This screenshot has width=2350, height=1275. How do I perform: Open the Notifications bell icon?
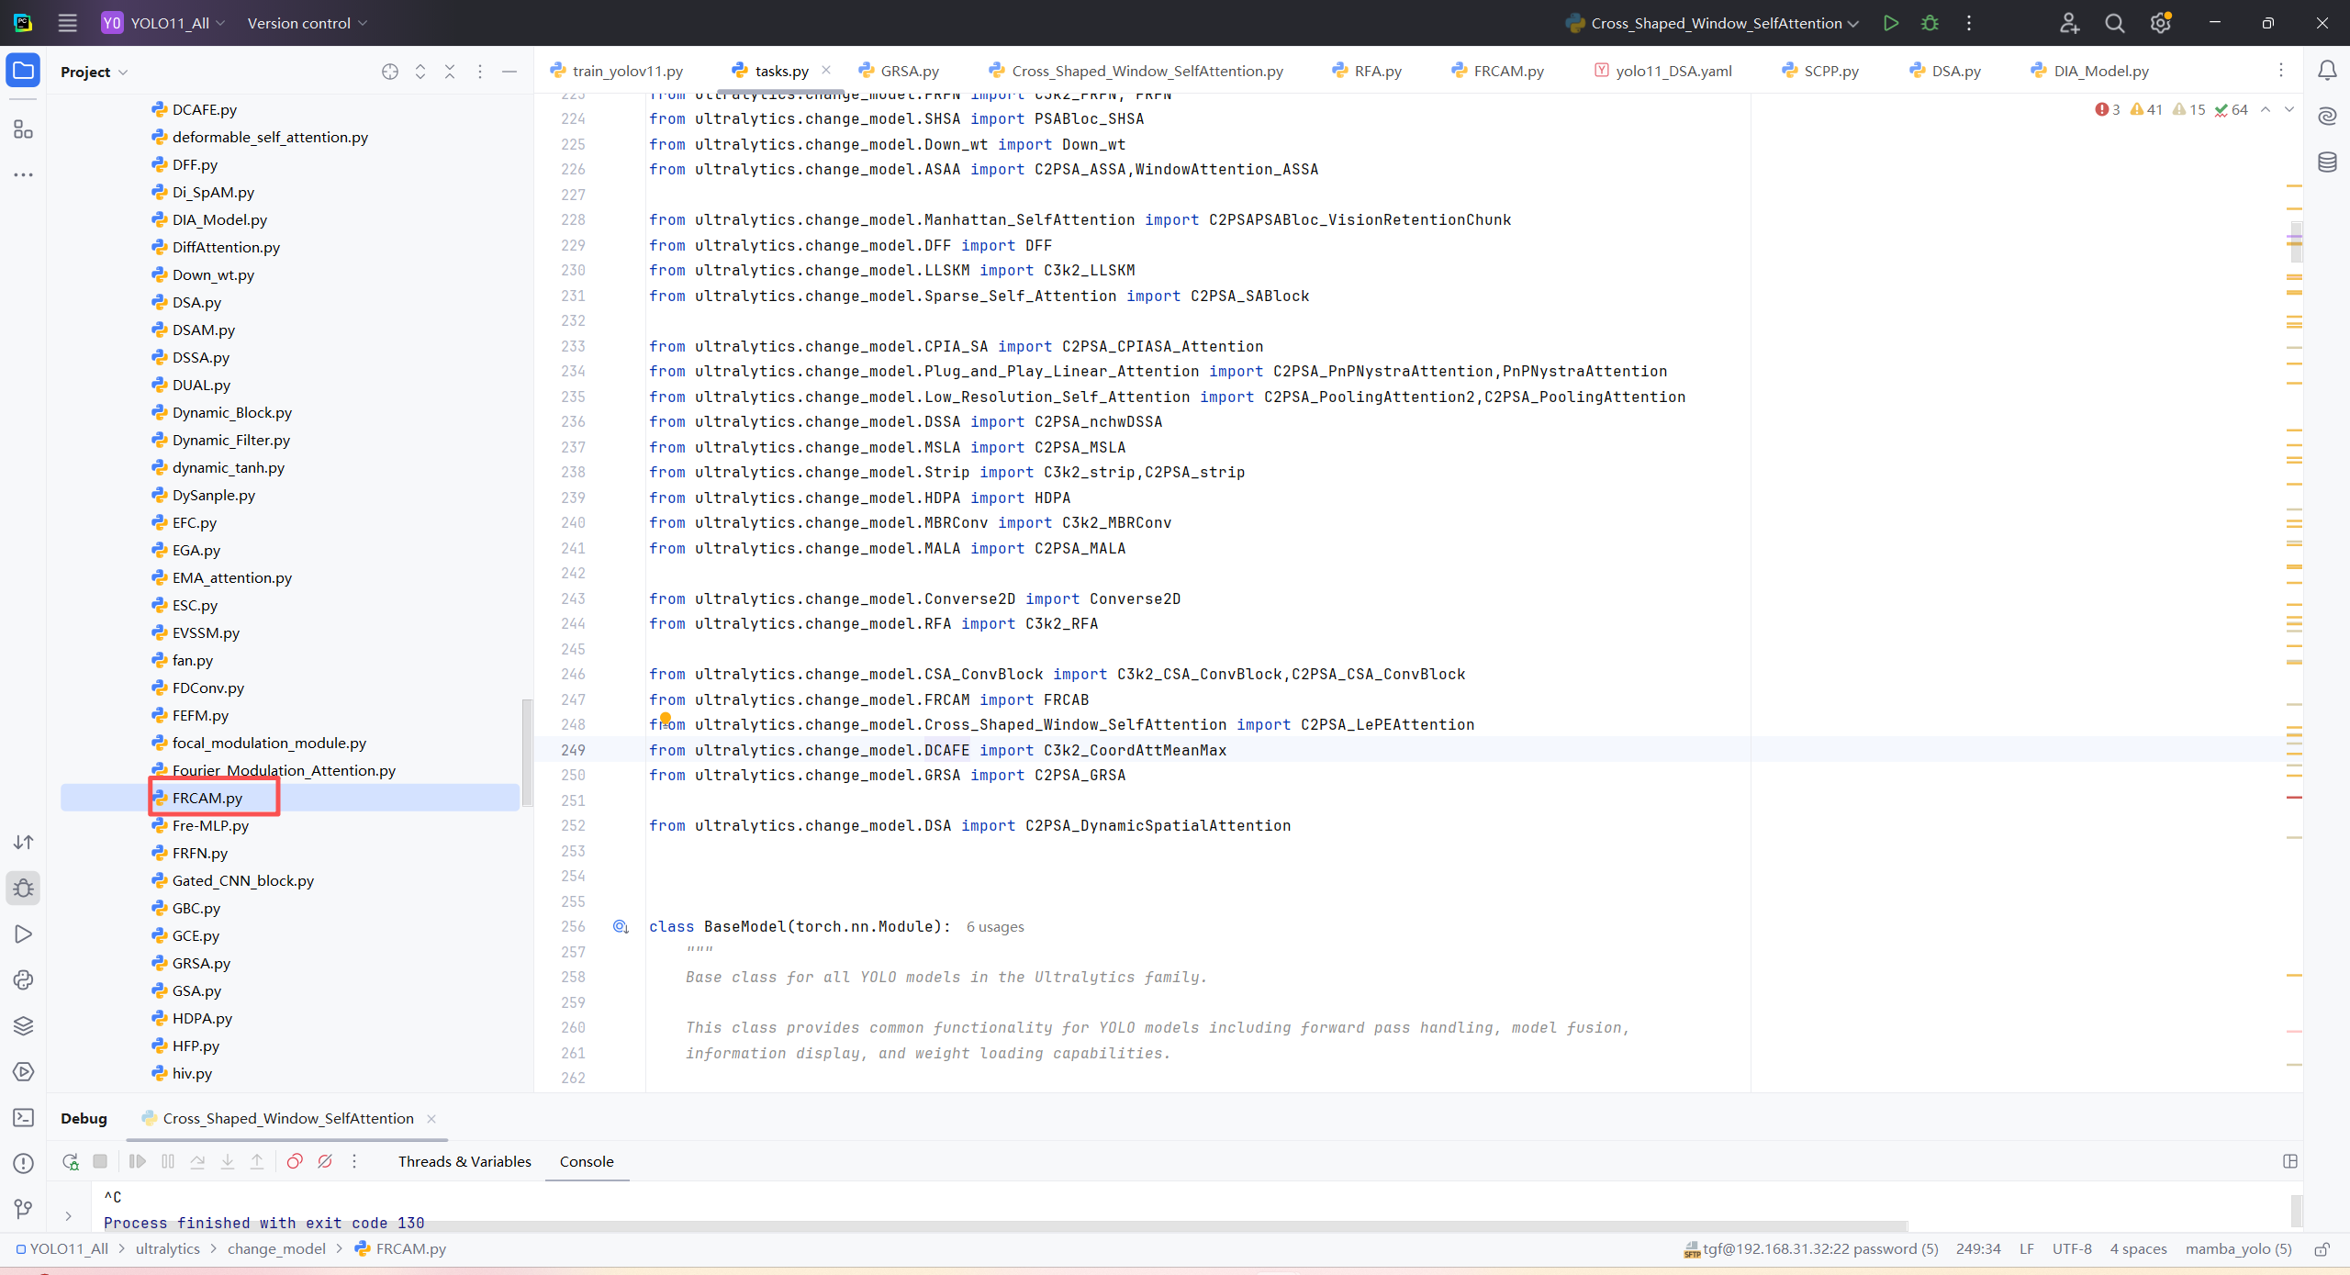point(2327,71)
